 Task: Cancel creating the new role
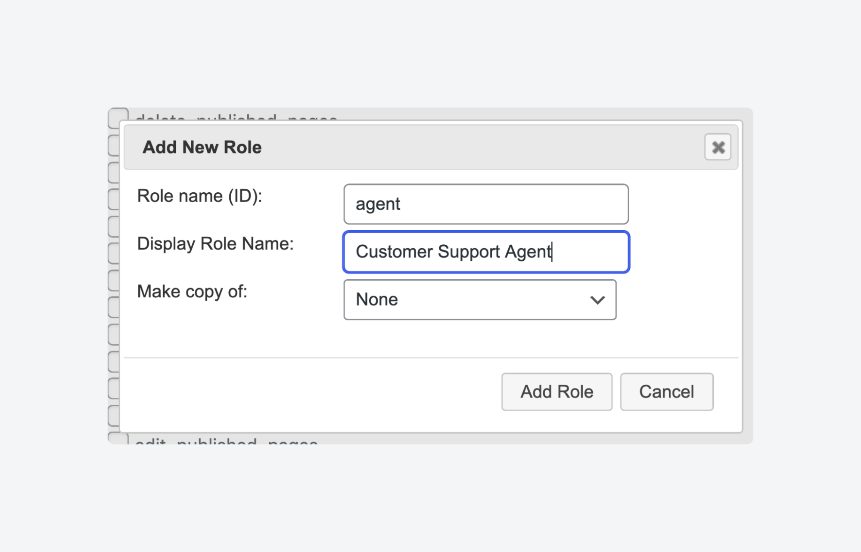coord(666,392)
